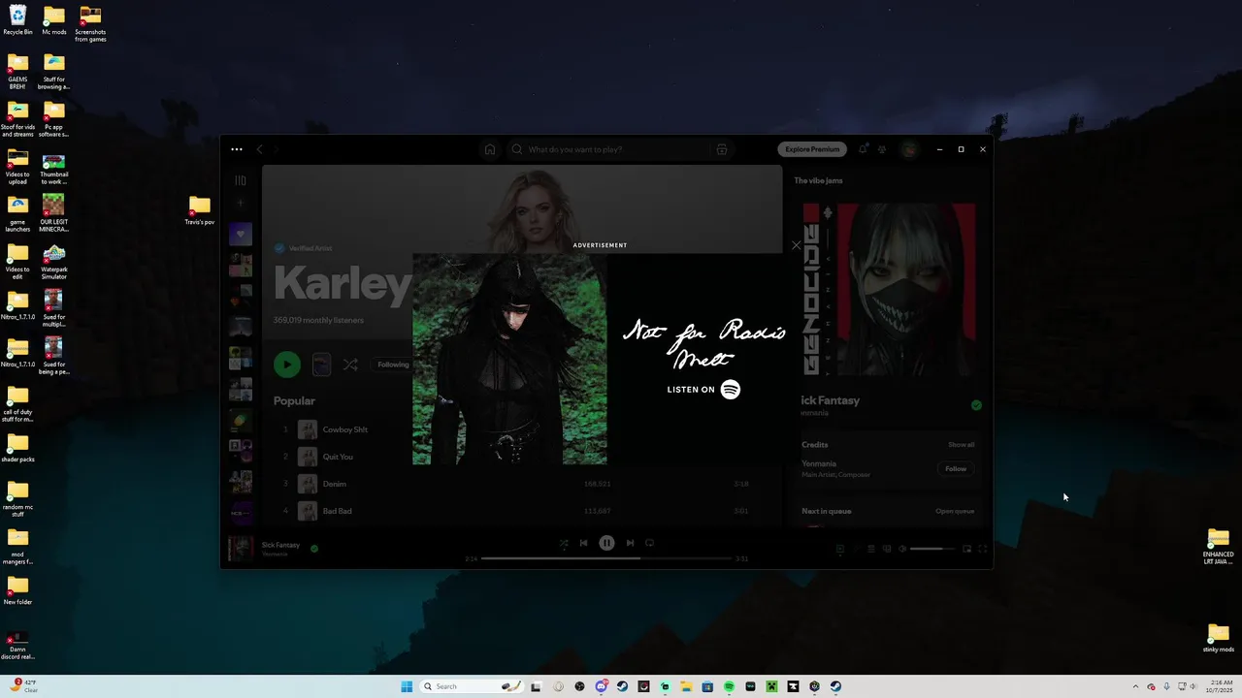Open the Windows Start button
Image resolution: width=1242 pixels, height=698 pixels.
pos(407,686)
